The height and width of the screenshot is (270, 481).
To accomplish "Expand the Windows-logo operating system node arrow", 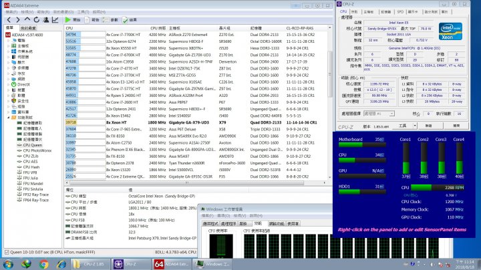I will (8, 51).
